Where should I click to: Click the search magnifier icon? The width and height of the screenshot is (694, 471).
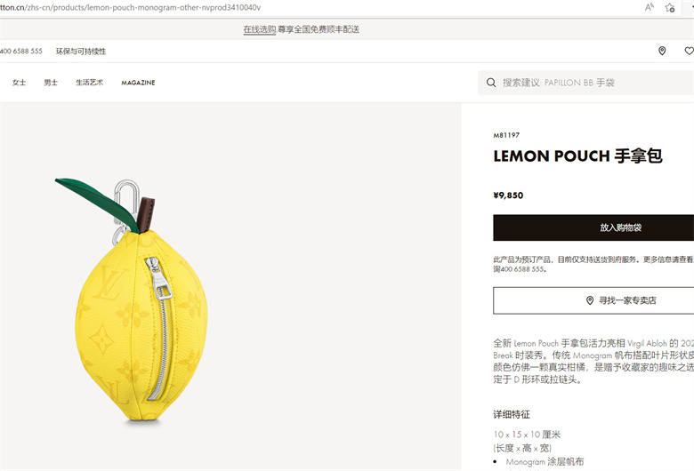(491, 83)
